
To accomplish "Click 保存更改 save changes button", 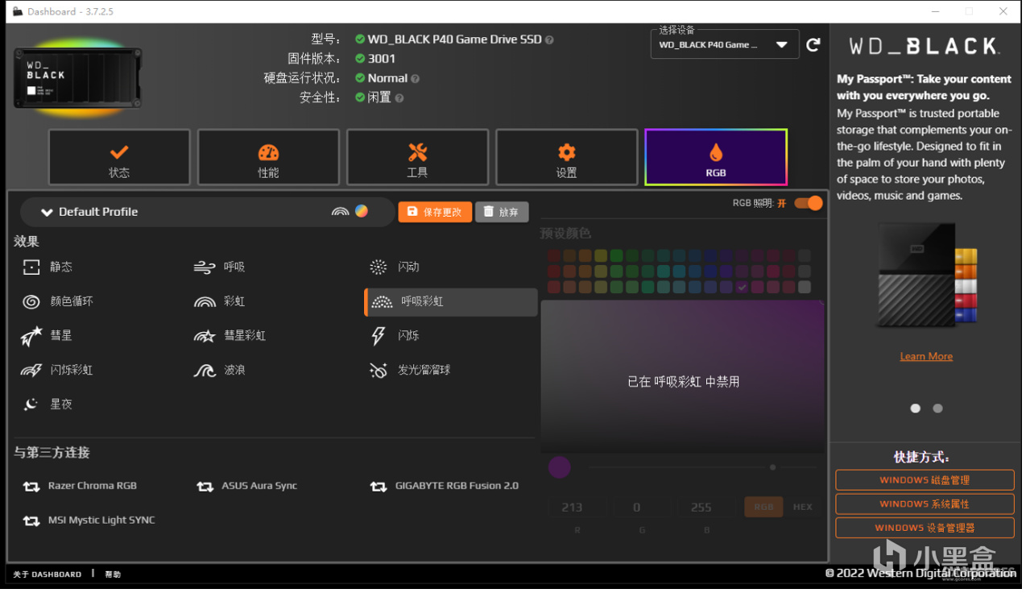I will click(x=435, y=212).
